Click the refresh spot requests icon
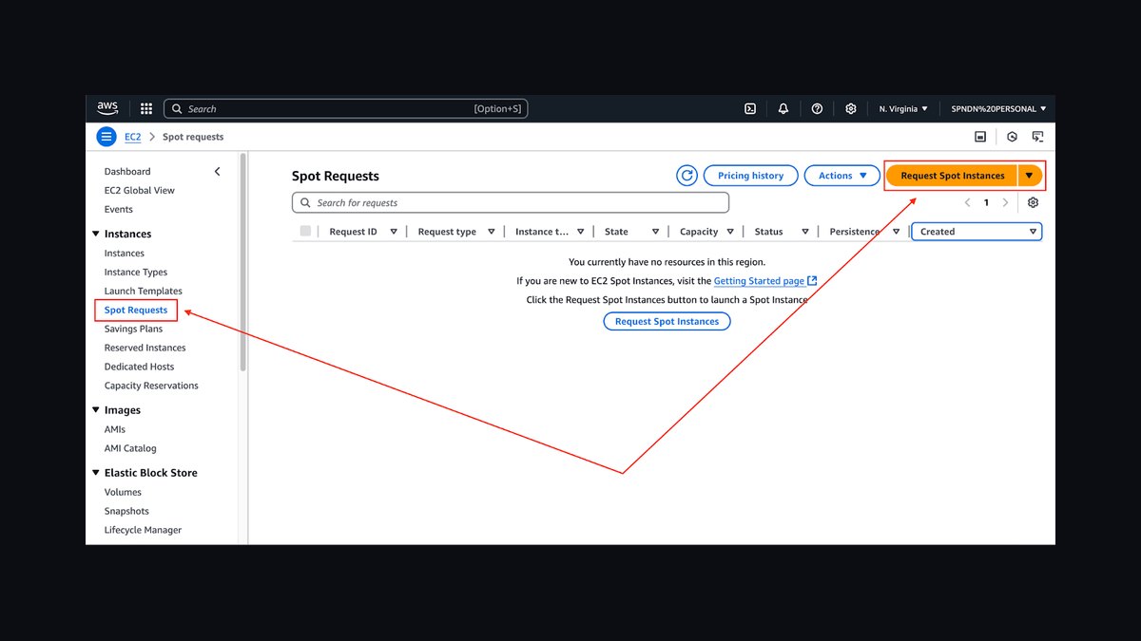1141x641 pixels. click(x=687, y=176)
